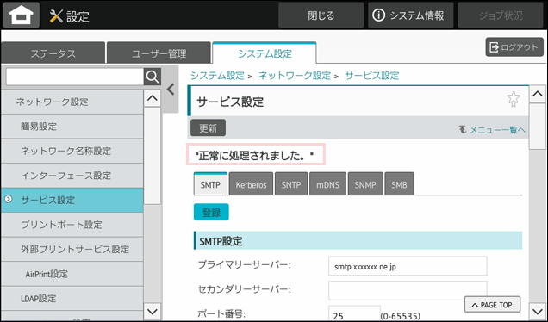This screenshot has height=322, width=548.
Task: Mark page as favorite star icon
Action: pos(514,99)
